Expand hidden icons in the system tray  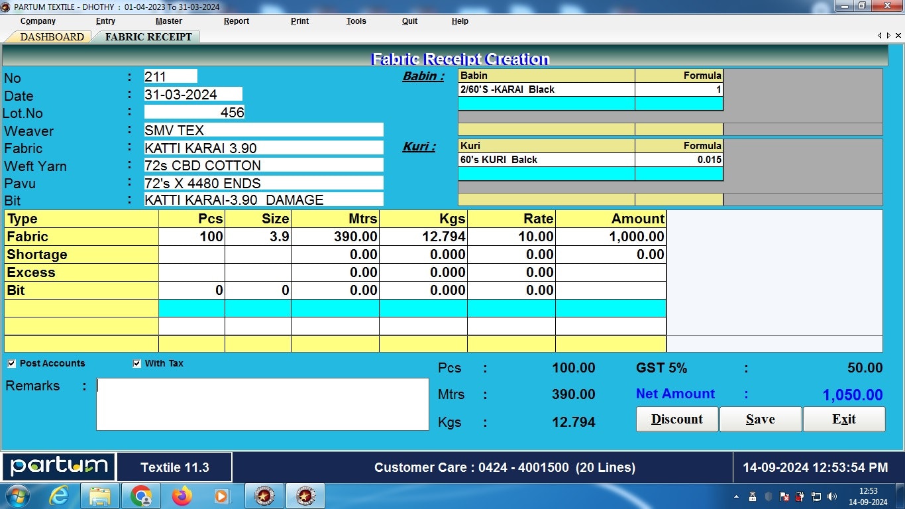coord(737,496)
